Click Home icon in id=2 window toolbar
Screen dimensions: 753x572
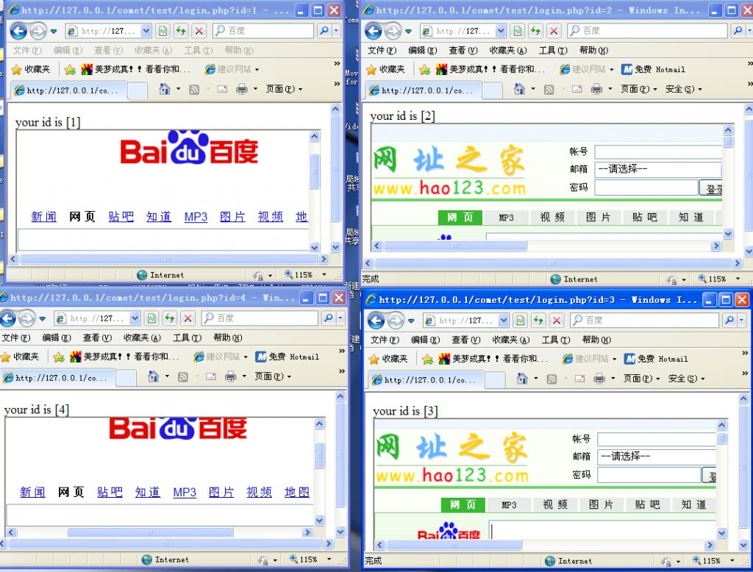pos(520,89)
